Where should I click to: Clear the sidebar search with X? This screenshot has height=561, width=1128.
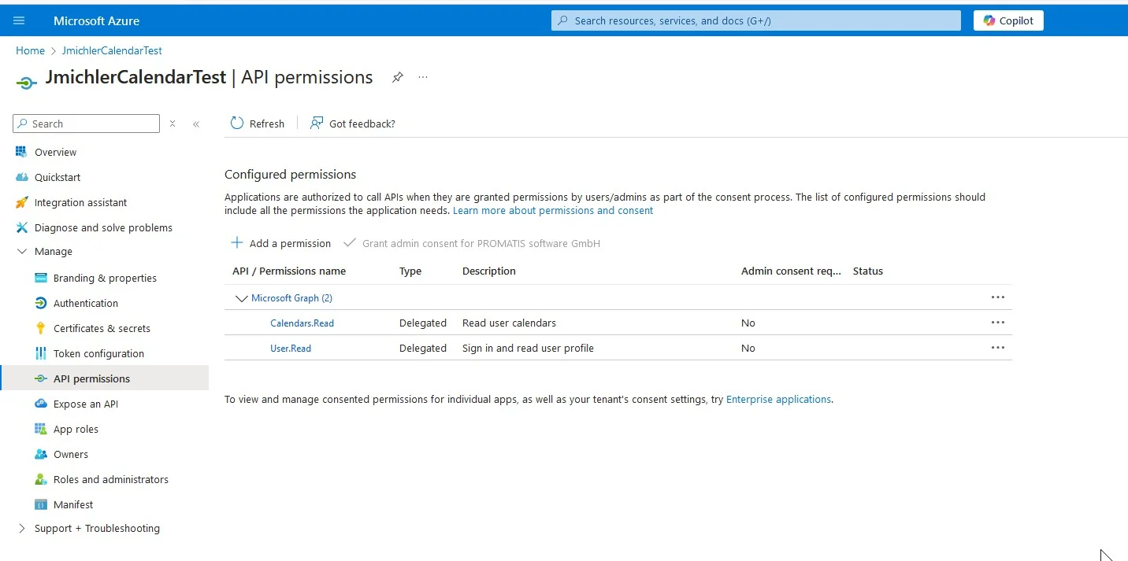pos(173,124)
